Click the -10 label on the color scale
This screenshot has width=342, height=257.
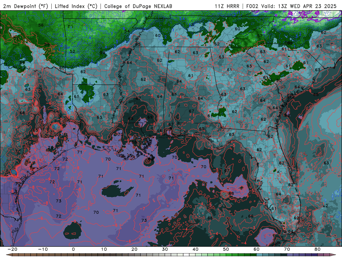[43, 249]
